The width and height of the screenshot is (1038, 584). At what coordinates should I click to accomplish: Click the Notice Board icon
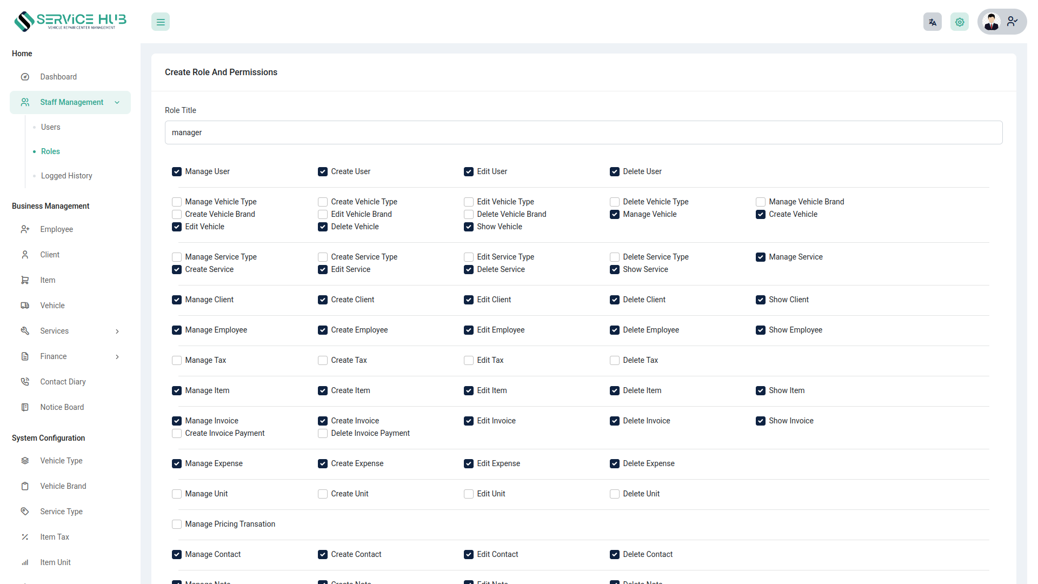pyautogui.click(x=25, y=407)
